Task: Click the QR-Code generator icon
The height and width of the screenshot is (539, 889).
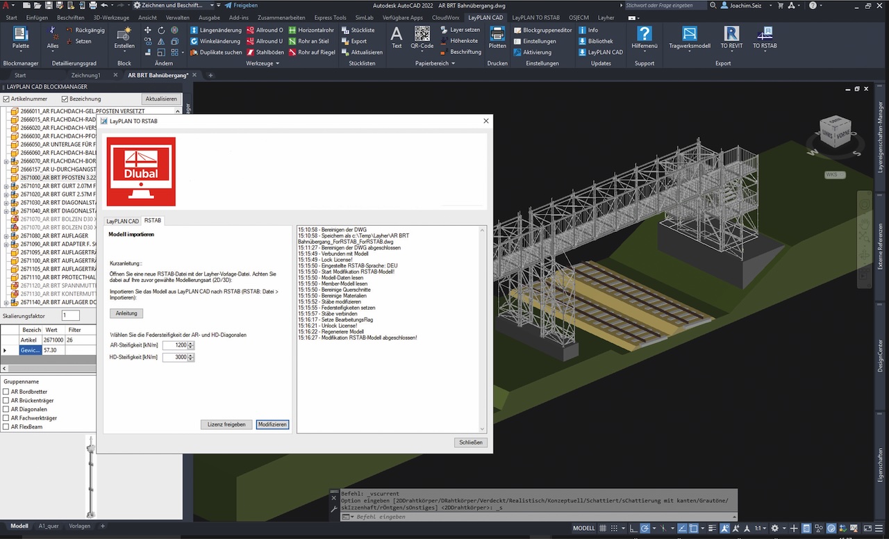Action: pos(422,34)
